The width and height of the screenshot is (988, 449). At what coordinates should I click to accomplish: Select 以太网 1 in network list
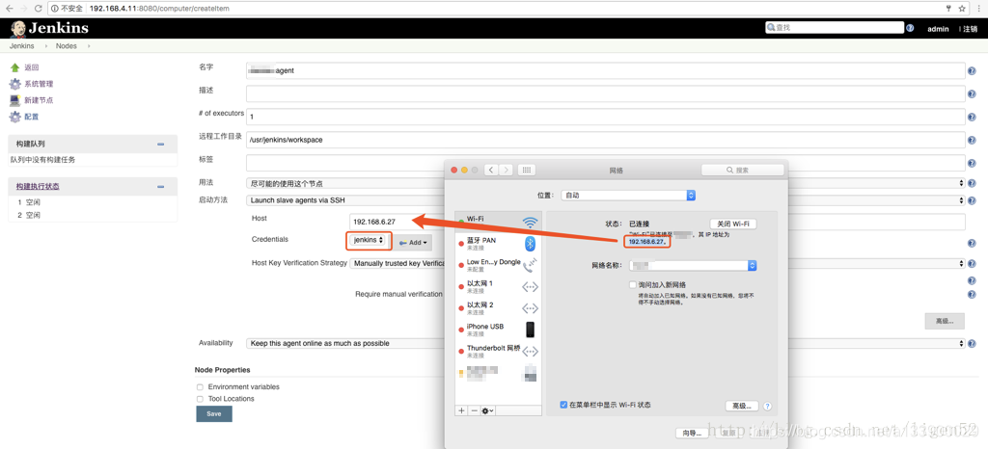(498, 287)
